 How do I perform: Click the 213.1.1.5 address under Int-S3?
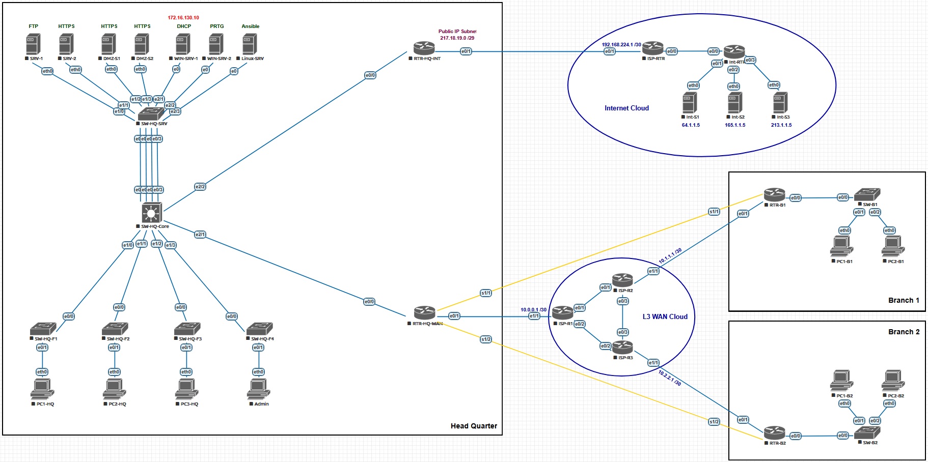[x=781, y=125]
